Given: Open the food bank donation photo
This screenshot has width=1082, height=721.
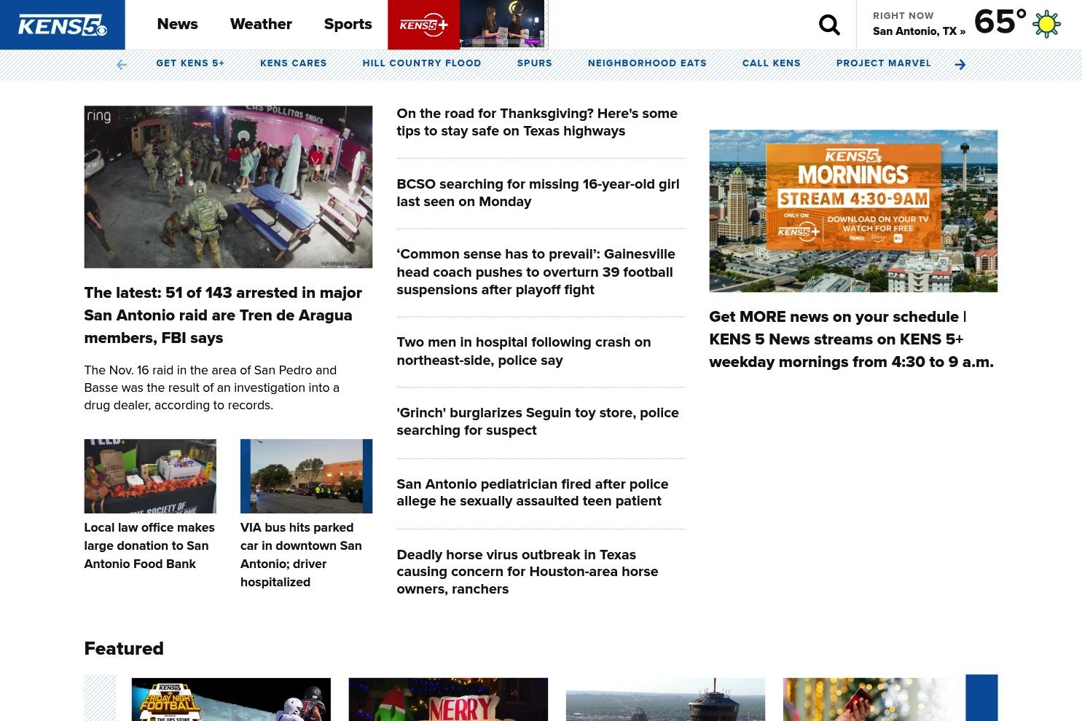Looking at the screenshot, I should (x=150, y=476).
